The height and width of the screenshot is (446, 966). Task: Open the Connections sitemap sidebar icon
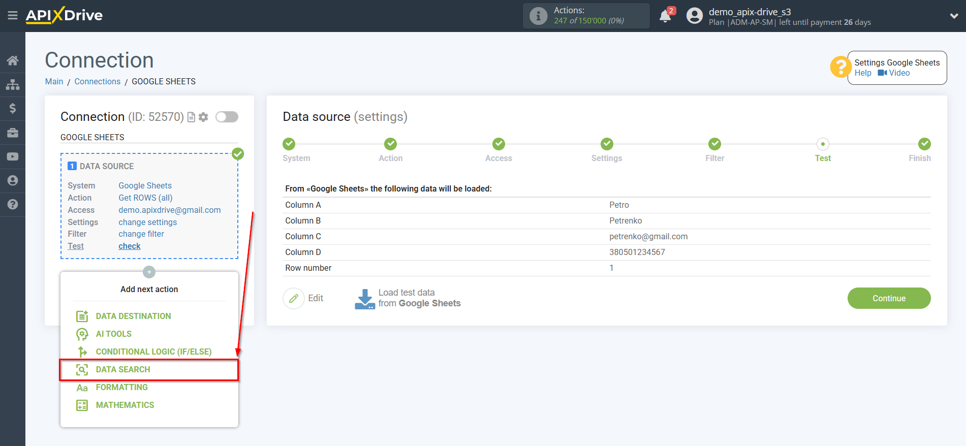point(13,84)
